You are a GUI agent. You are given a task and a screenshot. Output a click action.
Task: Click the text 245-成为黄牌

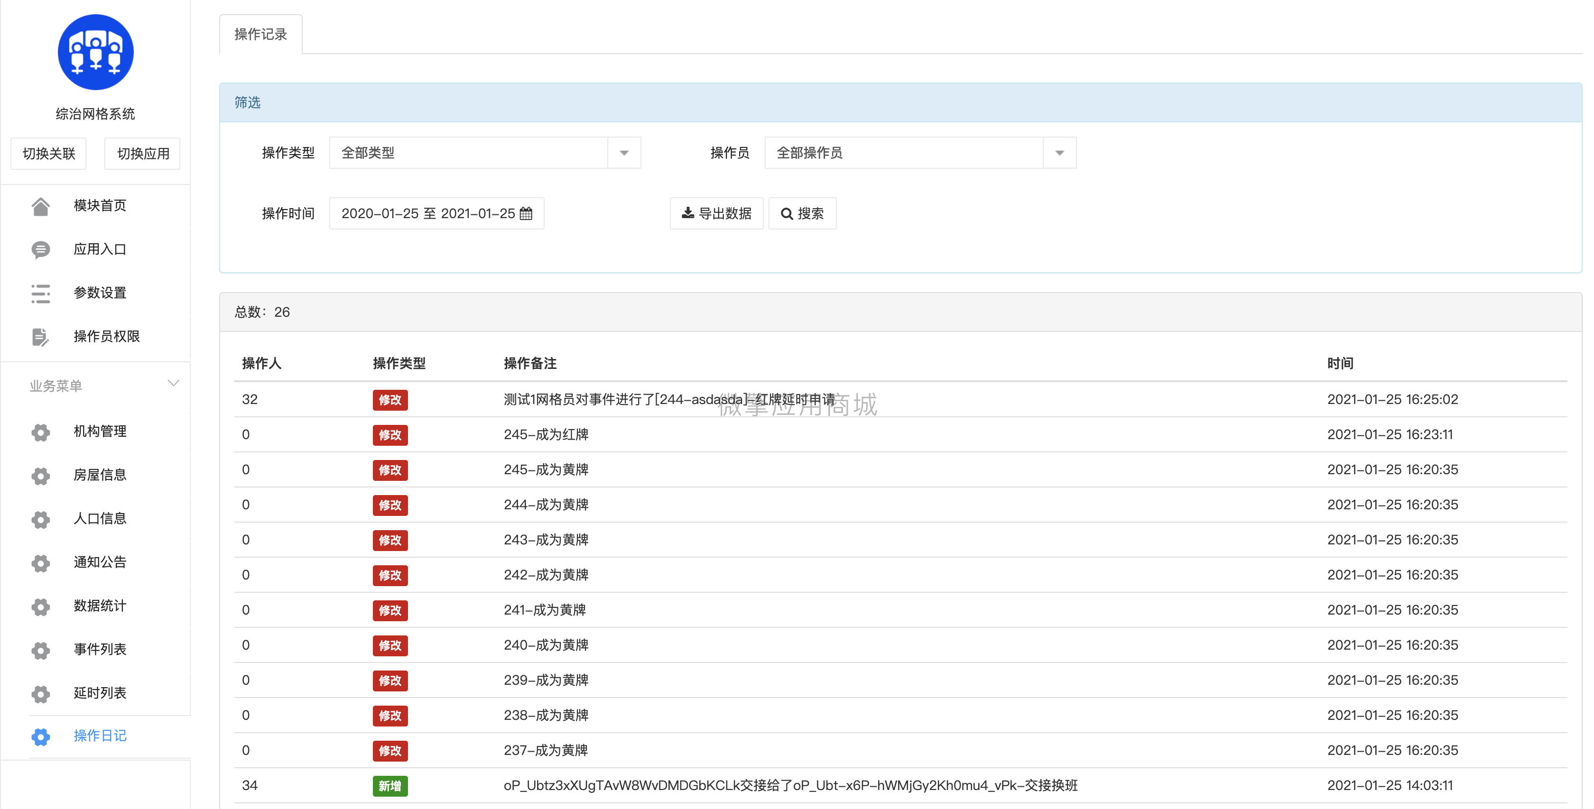click(x=546, y=469)
